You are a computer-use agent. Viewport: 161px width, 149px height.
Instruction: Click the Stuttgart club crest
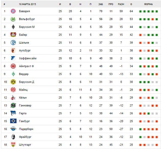click(x=13, y=145)
